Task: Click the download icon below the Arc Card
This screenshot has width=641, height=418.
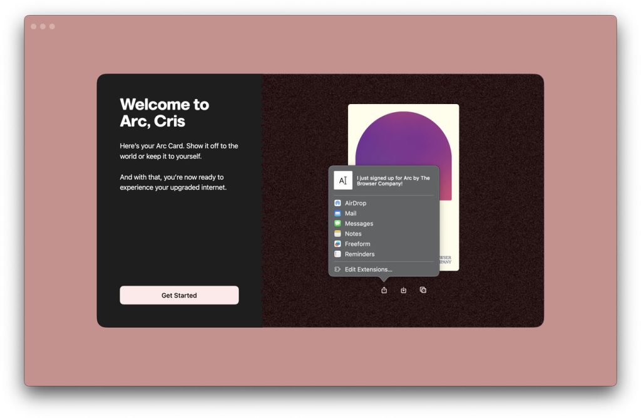Action: point(404,290)
